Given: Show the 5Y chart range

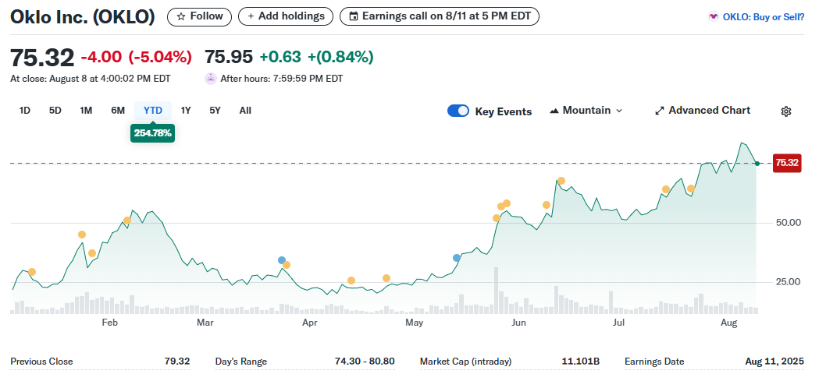Looking at the screenshot, I should [215, 111].
